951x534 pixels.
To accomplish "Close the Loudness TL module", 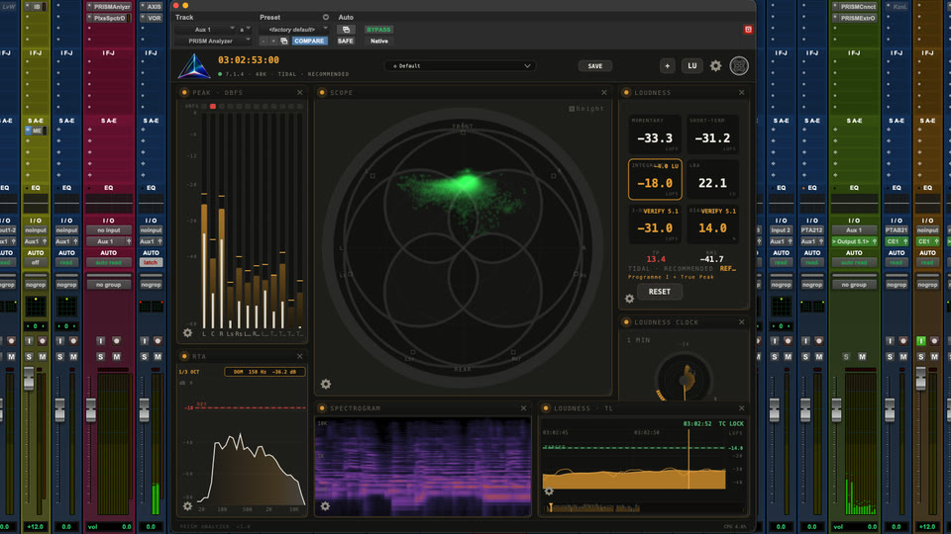I will (x=742, y=408).
